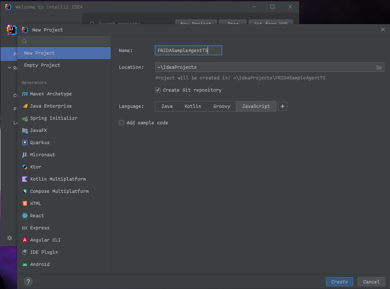Choose JavaScript as the language

[256, 106]
